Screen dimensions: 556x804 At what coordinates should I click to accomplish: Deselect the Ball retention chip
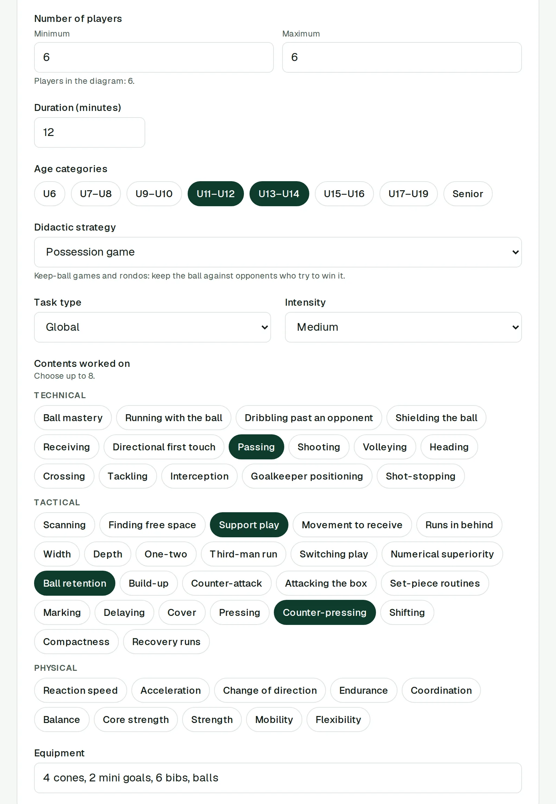pyautogui.click(x=75, y=583)
